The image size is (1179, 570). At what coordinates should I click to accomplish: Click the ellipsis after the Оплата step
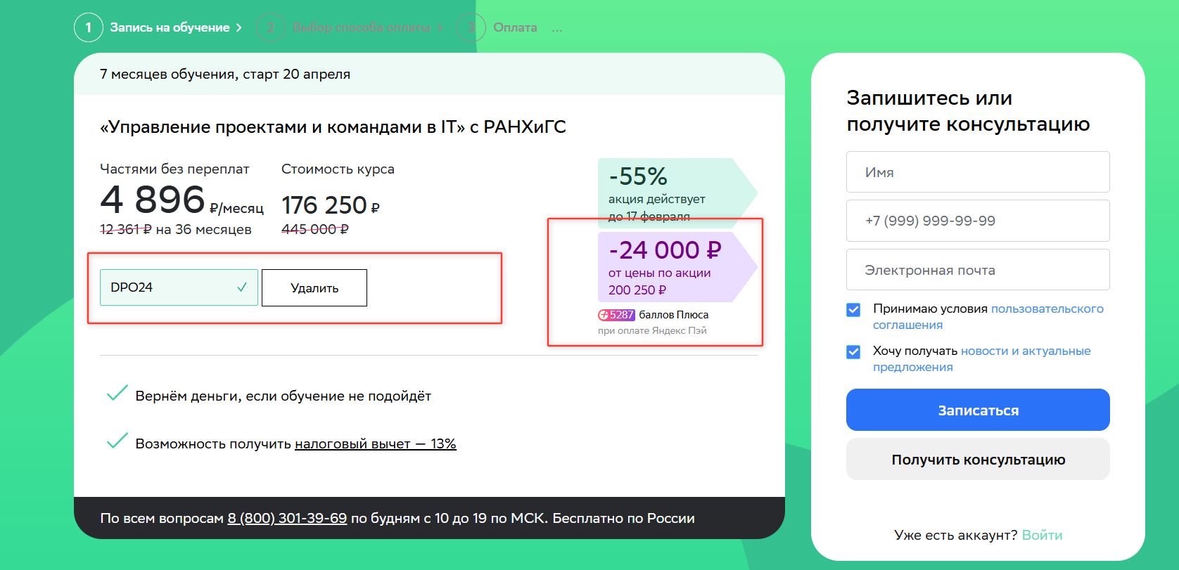[x=557, y=28]
